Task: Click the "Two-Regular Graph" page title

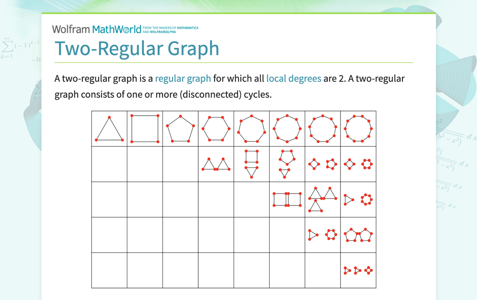Action: coord(137,48)
